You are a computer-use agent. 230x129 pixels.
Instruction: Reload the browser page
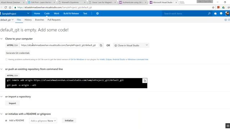click(6, 8)
